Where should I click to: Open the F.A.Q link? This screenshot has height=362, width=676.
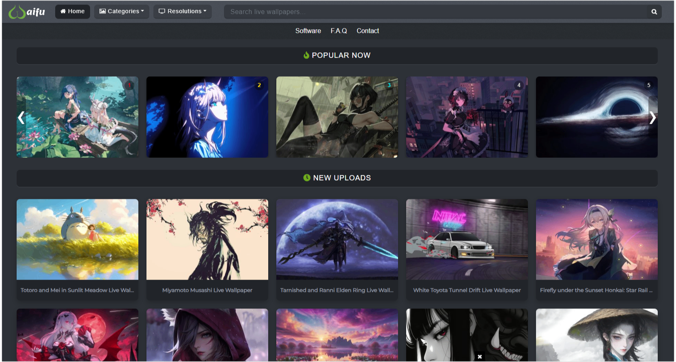click(x=339, y=31)
